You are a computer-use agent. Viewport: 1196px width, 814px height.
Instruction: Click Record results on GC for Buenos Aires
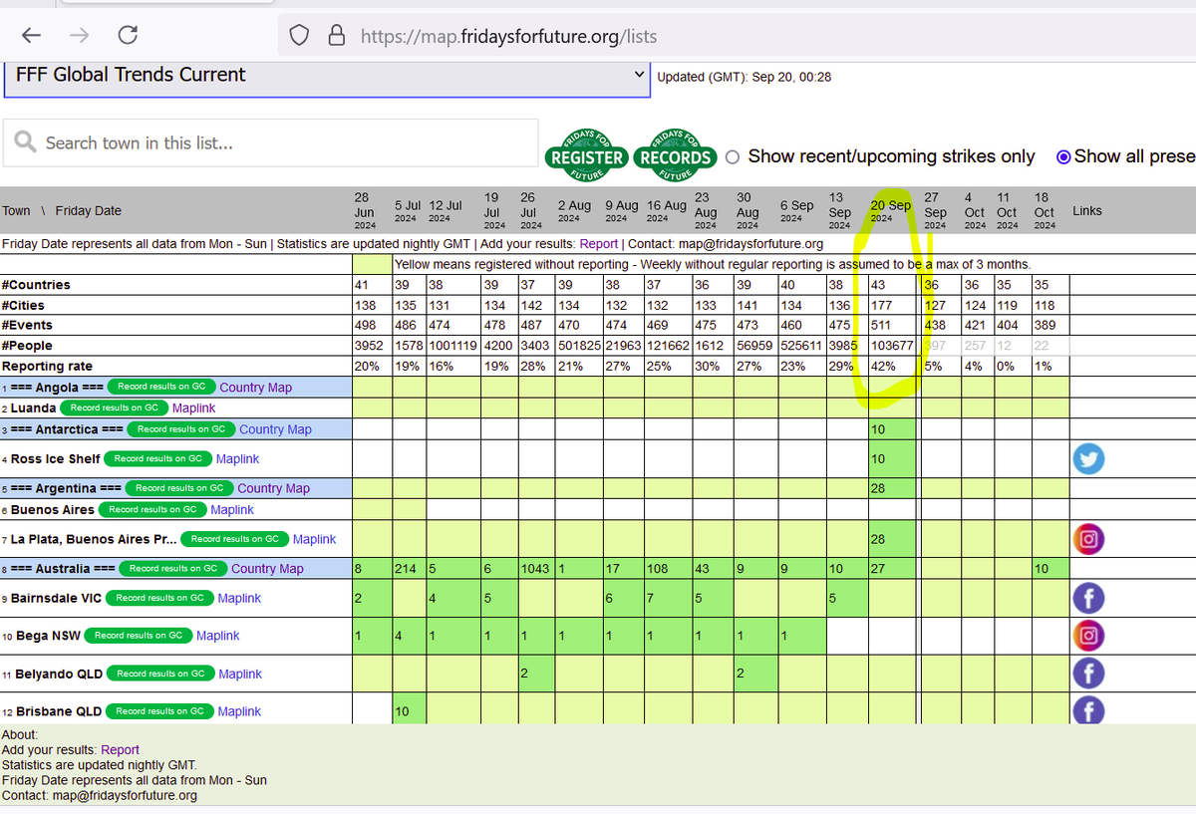(x=152, y=509)
